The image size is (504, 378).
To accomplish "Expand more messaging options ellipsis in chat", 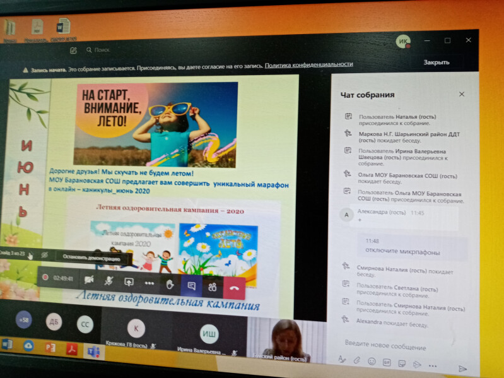I will (433, 365).
